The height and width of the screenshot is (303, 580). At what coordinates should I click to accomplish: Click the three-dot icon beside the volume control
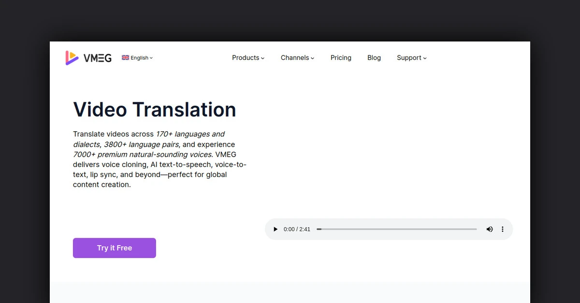pos(502,229)
